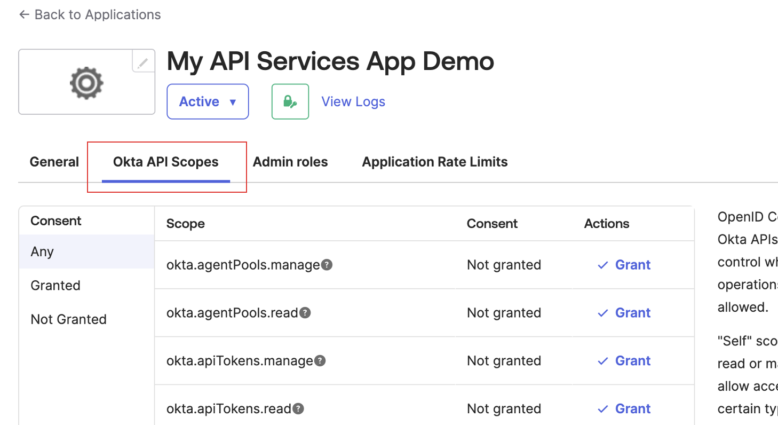The image size is (778, 425).
Task: Click Not granted status for okta.apiTokens.read
Action: (504, 409)
